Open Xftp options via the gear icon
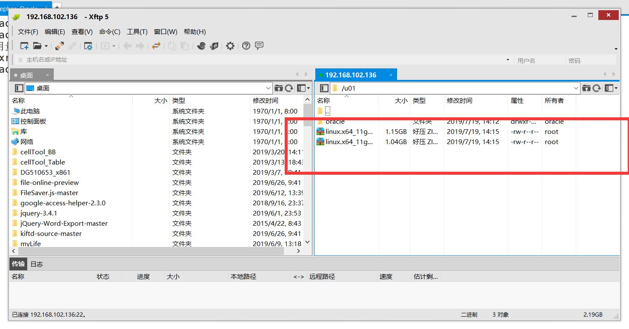629x329 pixels. pyautogui.click(x=230, y=45)
